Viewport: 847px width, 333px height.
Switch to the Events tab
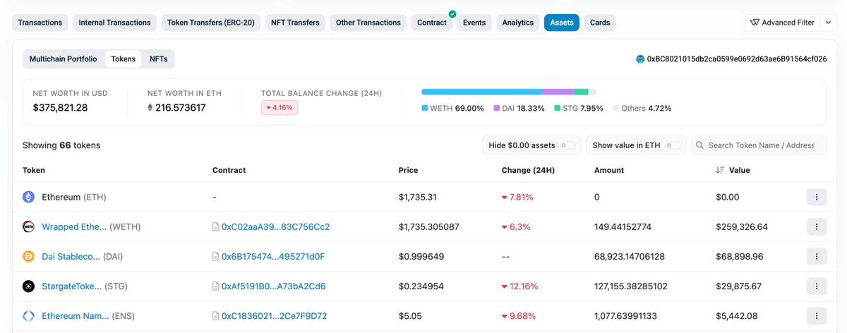(x=474, y=23)
